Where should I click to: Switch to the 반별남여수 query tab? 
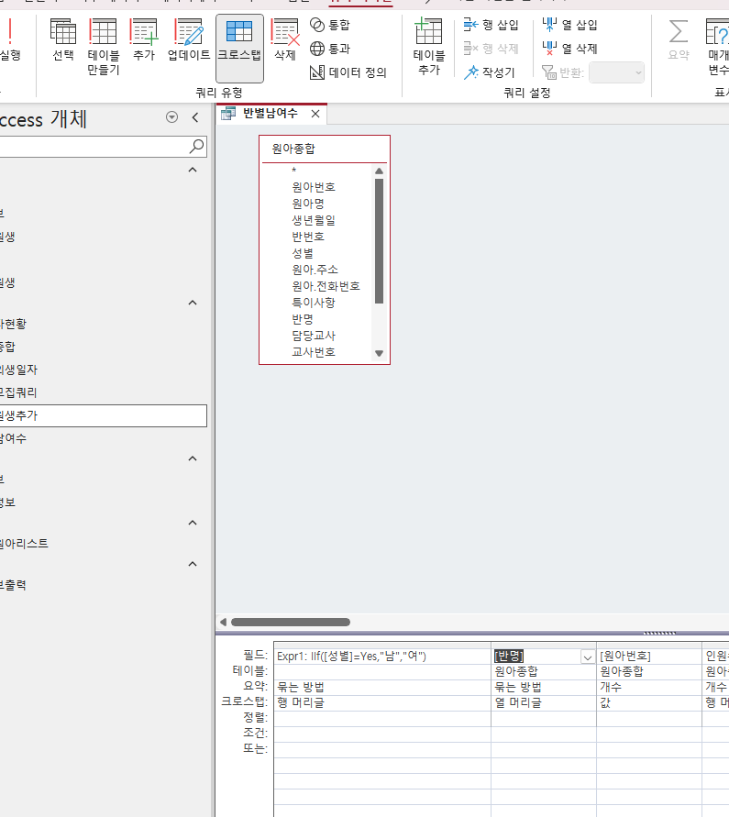point(262,114)
